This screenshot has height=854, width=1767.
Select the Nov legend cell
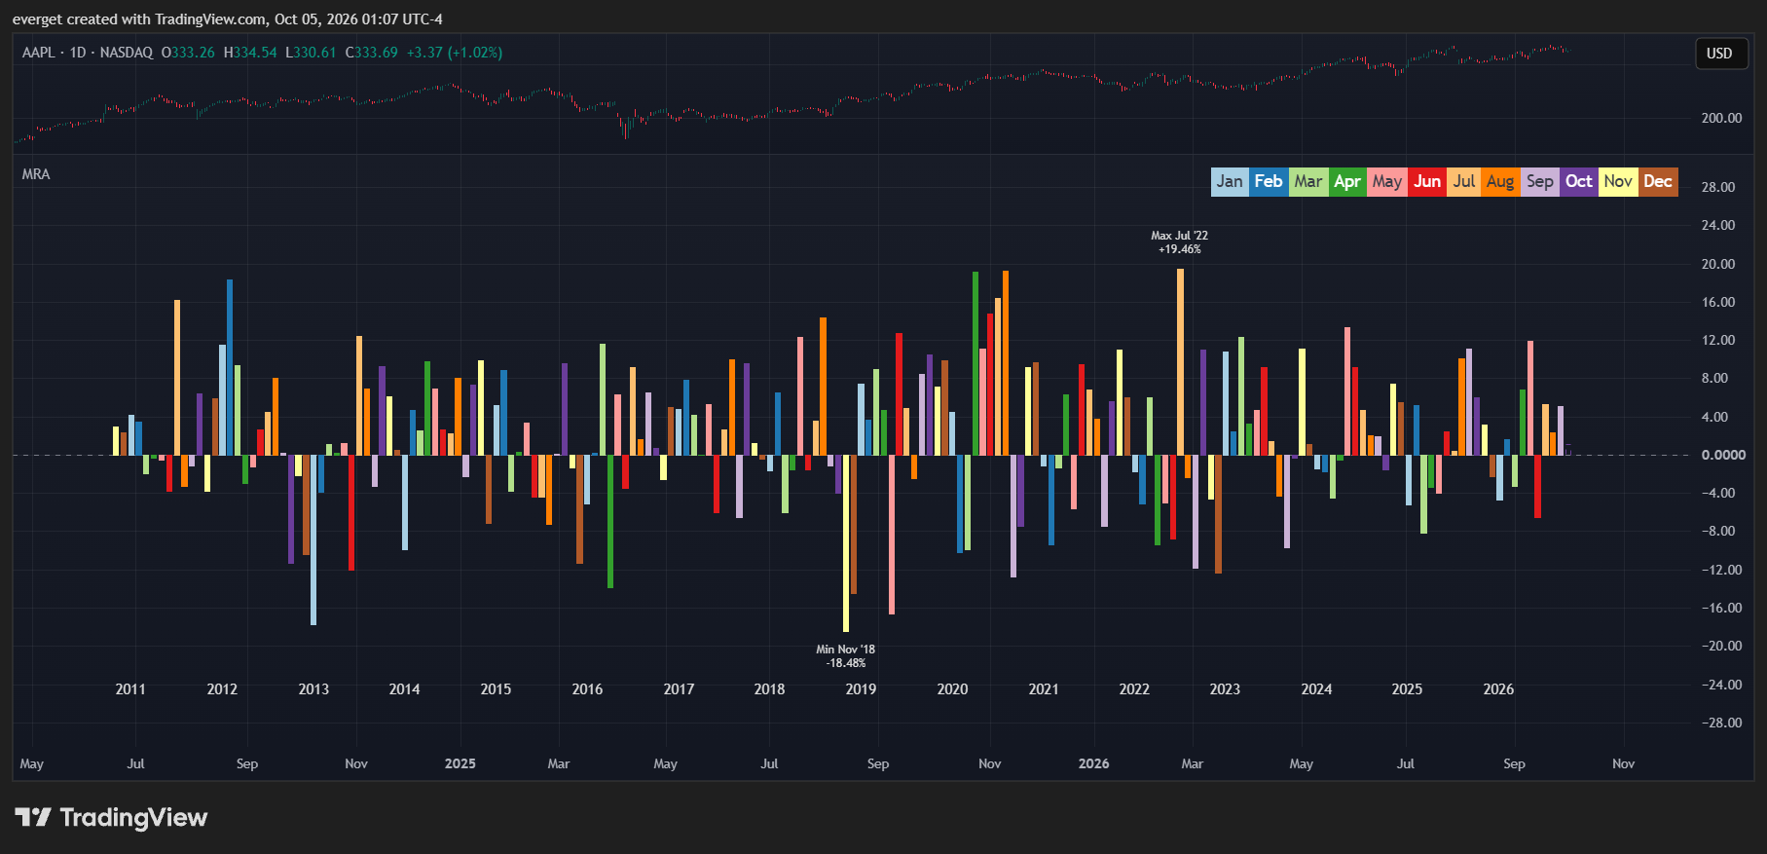1618,181
